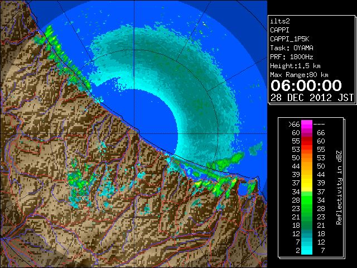Pick the bright green 28–34 dBZ swatch

(x=307, y=200)
